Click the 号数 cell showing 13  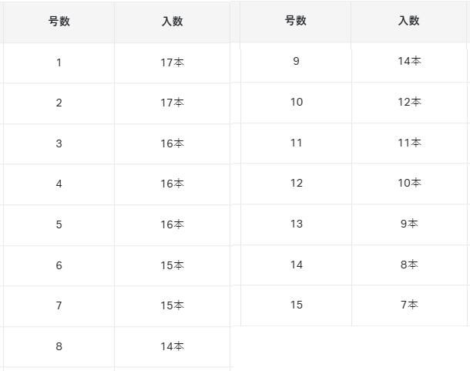(296, 224)
